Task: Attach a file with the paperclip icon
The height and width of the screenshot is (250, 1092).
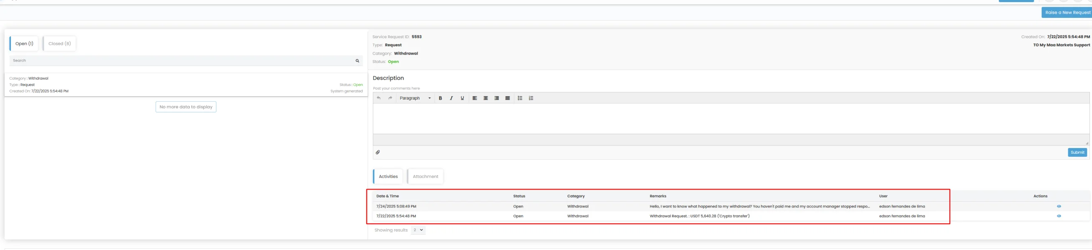Action: coord(378,152)
